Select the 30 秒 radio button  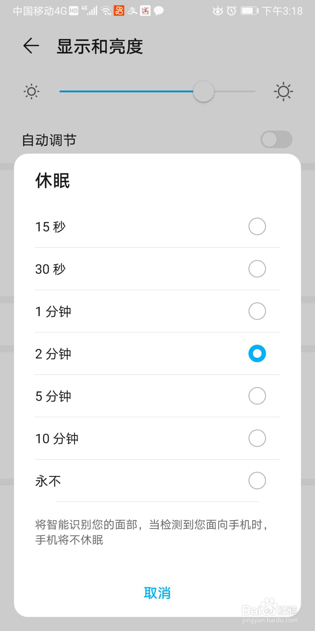[x=257, y=269]
